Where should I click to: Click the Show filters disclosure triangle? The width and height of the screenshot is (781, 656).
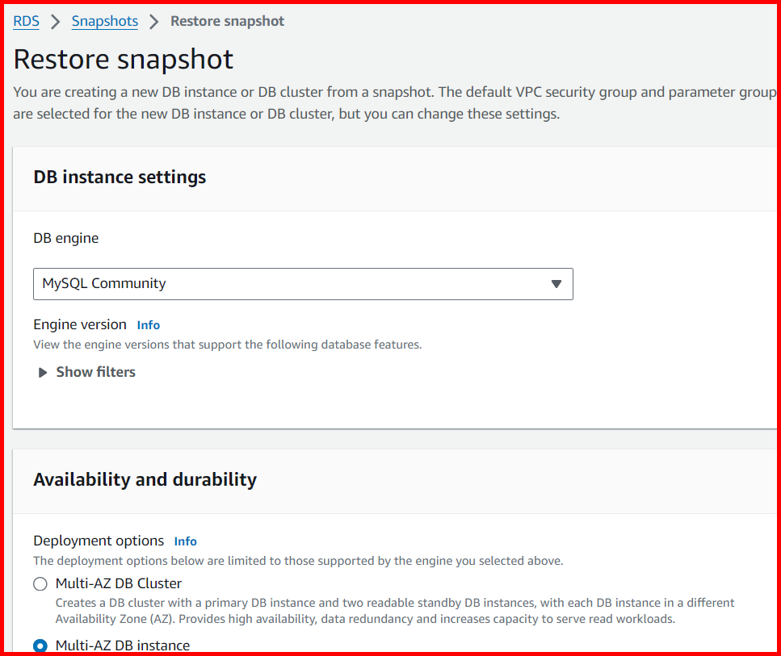(43, 372)
